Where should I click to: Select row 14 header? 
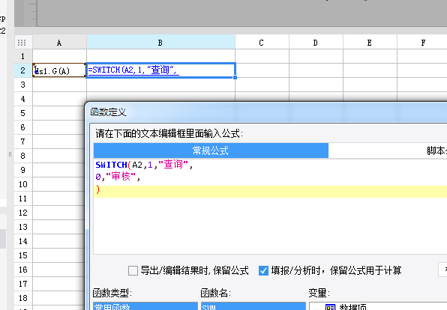tap(23, 241)
